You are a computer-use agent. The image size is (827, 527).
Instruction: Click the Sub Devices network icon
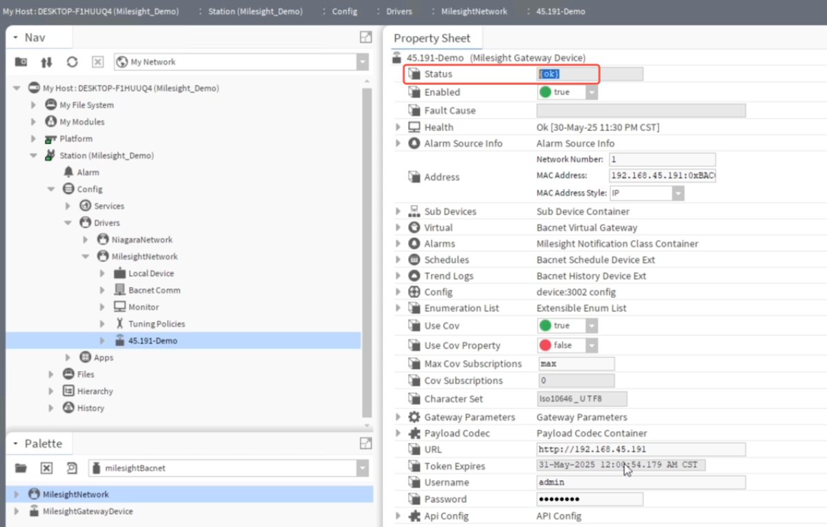(x=414, y=211)
